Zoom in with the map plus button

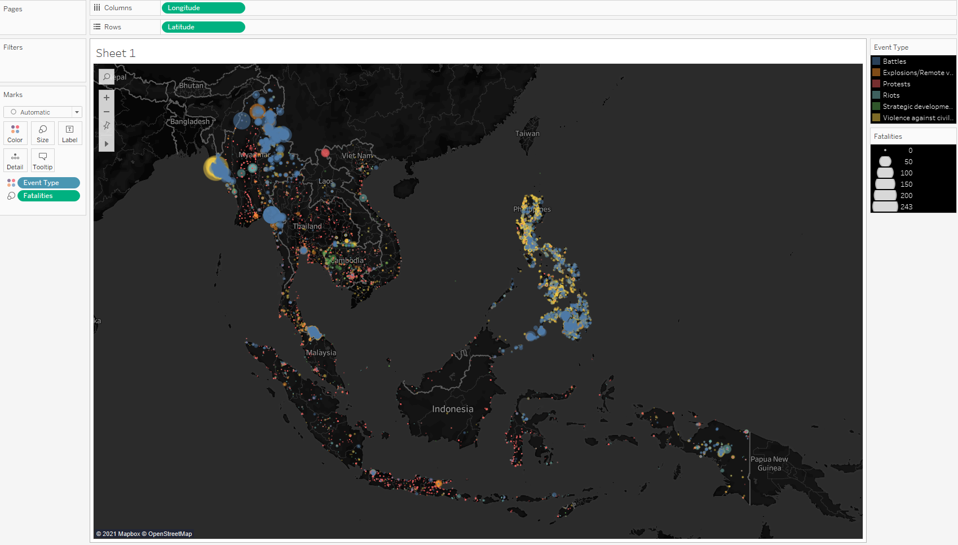(107, 98)
